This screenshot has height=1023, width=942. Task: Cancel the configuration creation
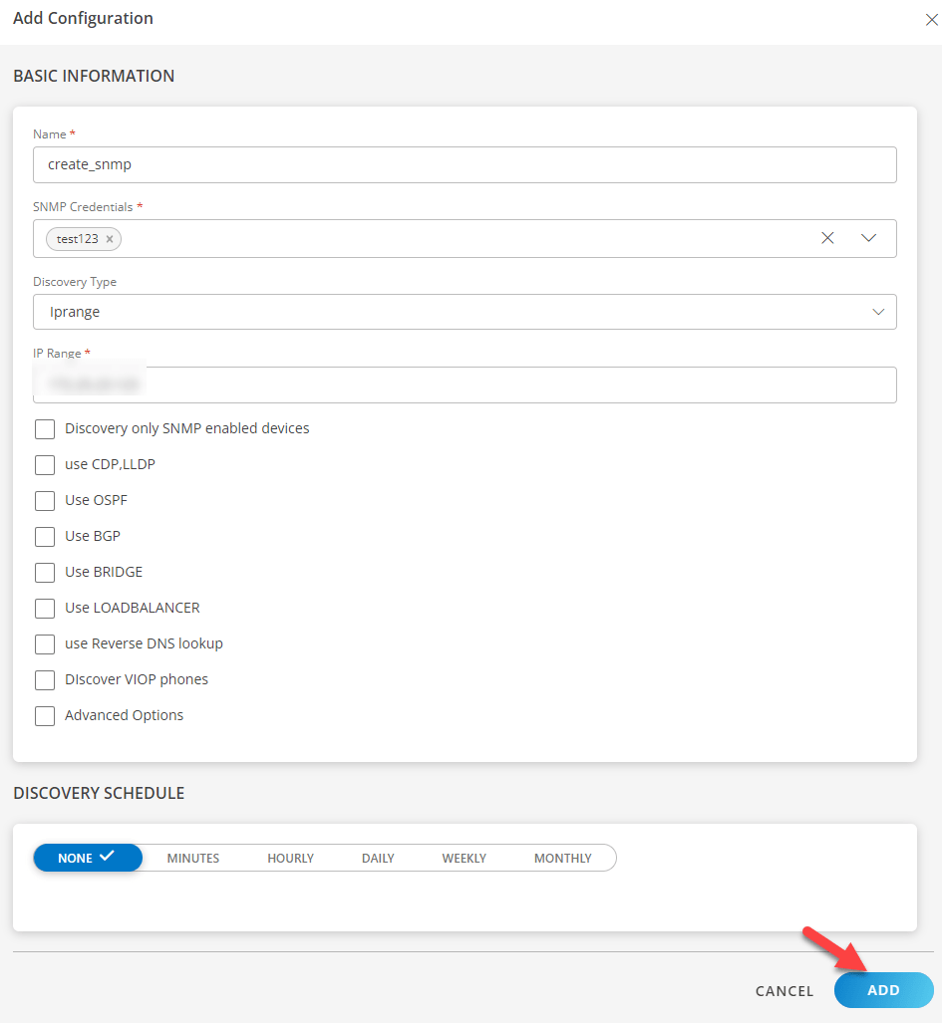(784, 990)
